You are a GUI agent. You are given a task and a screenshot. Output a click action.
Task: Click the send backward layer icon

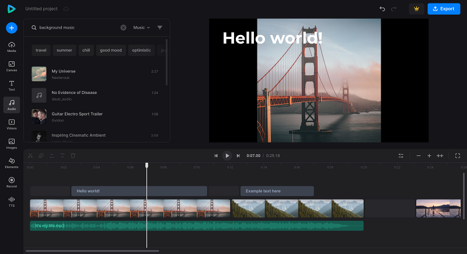(x=62, y=156)
